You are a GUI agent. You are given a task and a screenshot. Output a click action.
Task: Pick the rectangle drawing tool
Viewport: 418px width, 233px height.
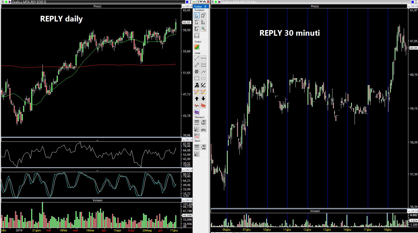197,78
